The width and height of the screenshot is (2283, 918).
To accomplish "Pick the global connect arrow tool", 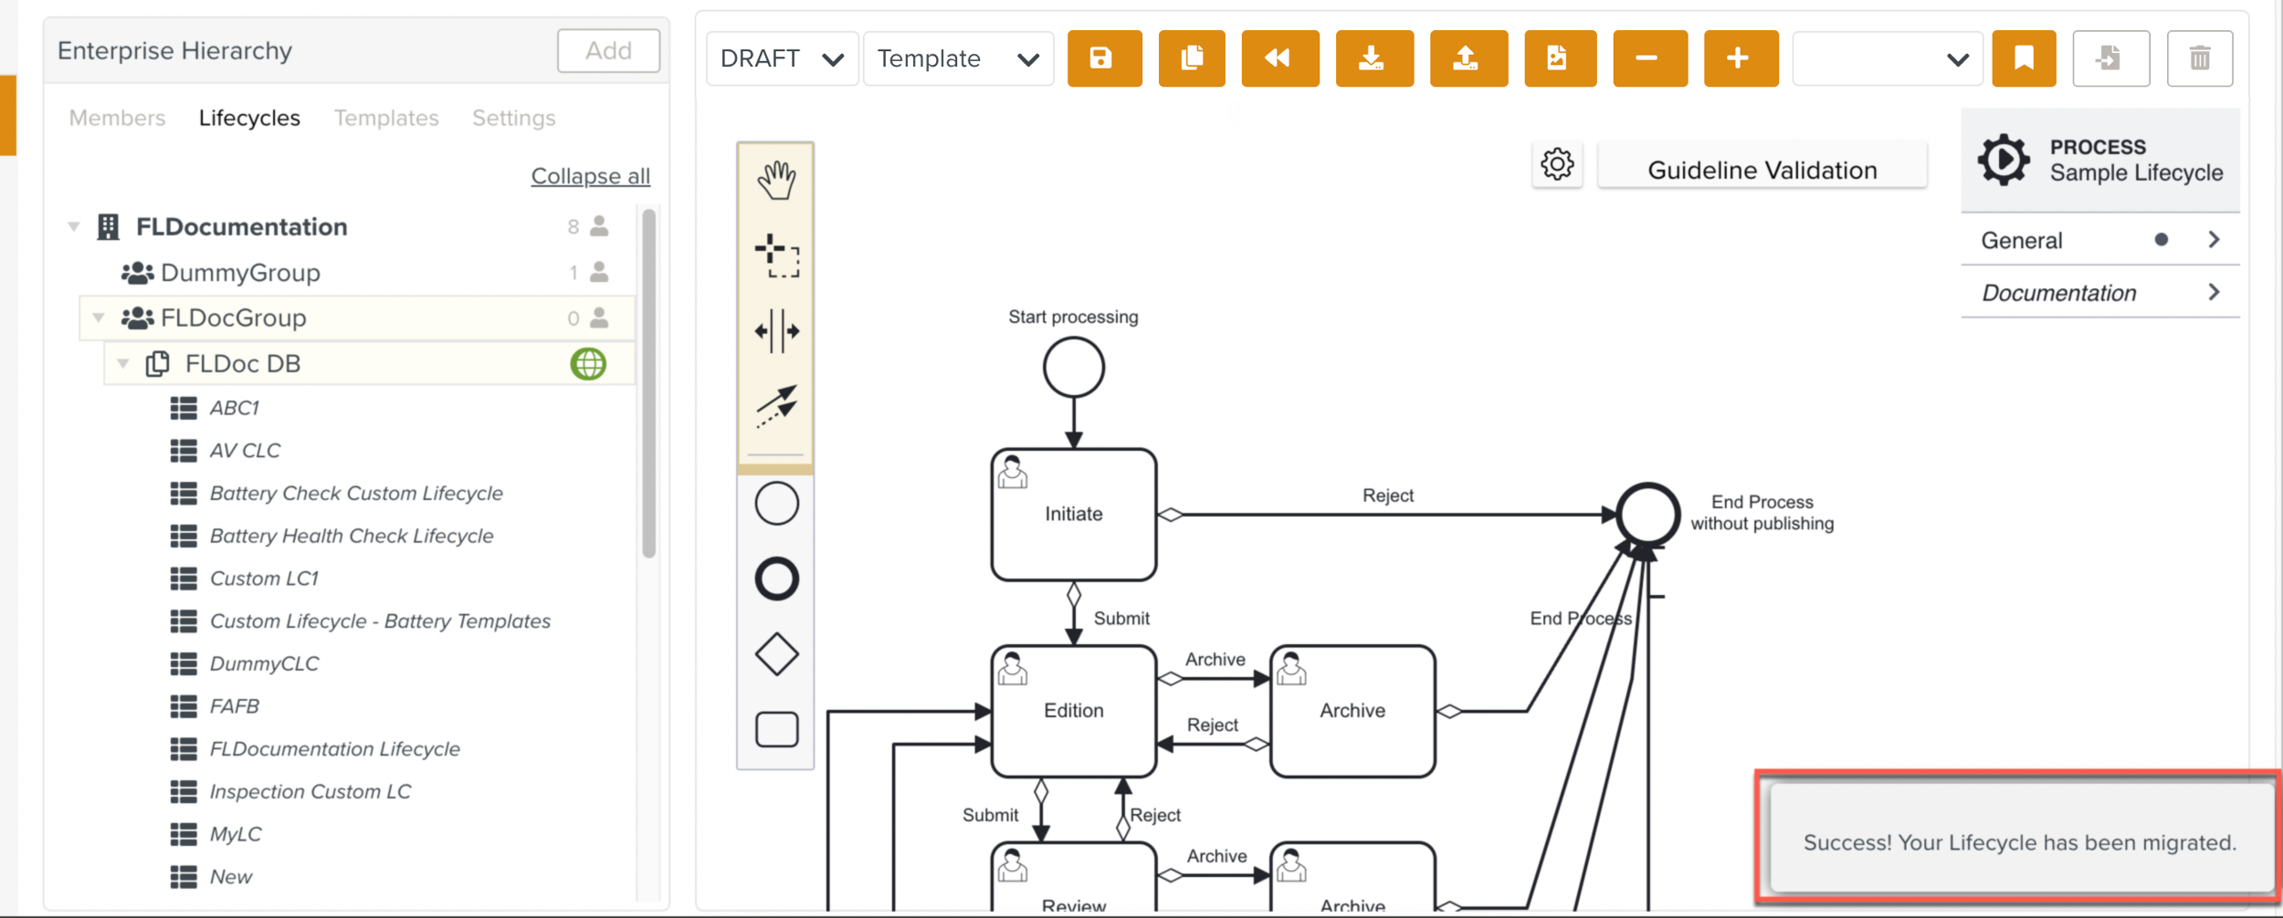I will click(x=775, y=405).
